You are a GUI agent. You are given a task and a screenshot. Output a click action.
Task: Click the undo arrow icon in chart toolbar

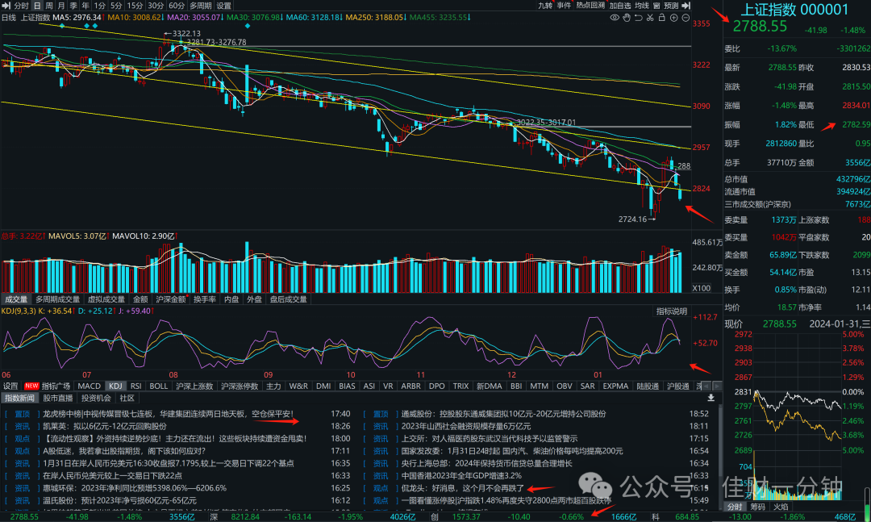(638, 18)
